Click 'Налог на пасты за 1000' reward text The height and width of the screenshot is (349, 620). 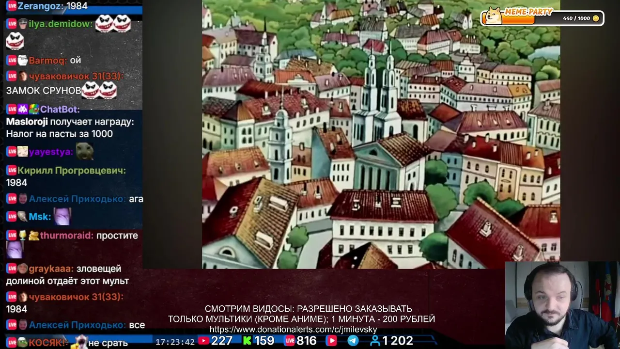pyautogui.click(x=59, y=134)
